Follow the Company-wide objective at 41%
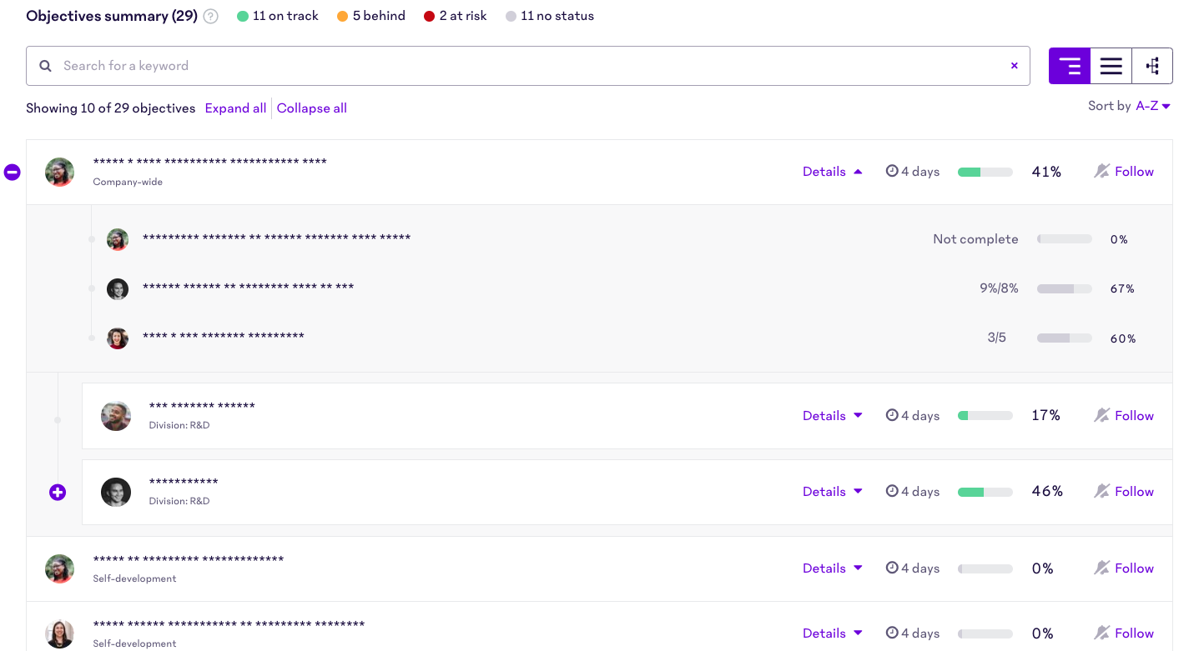Image resolution: width=1199 pixels, height=651 pixels. pyautogui.click(x=1134, y=171)
